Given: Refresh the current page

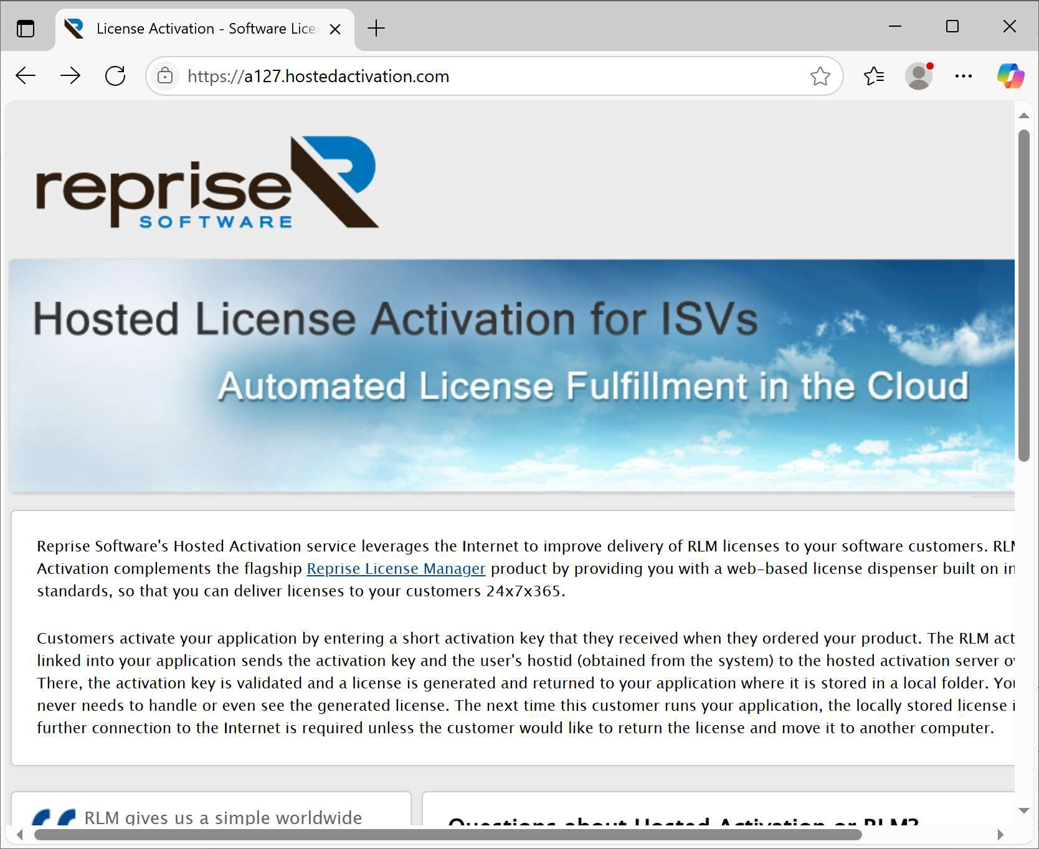Looking at the screenshot, I should coord(115,76).
